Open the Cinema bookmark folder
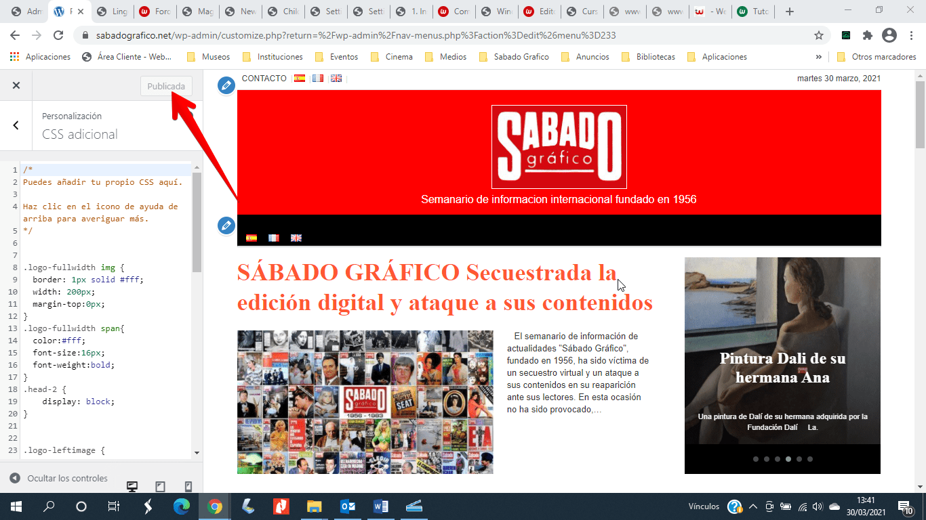 tap(392, 57)
